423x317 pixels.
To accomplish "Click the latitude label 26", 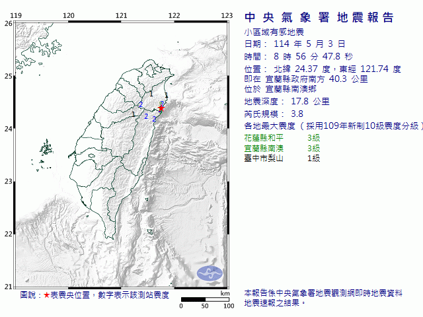I will (x=8, y=24).
